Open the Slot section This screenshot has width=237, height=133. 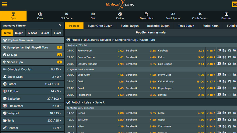(93, 16)
